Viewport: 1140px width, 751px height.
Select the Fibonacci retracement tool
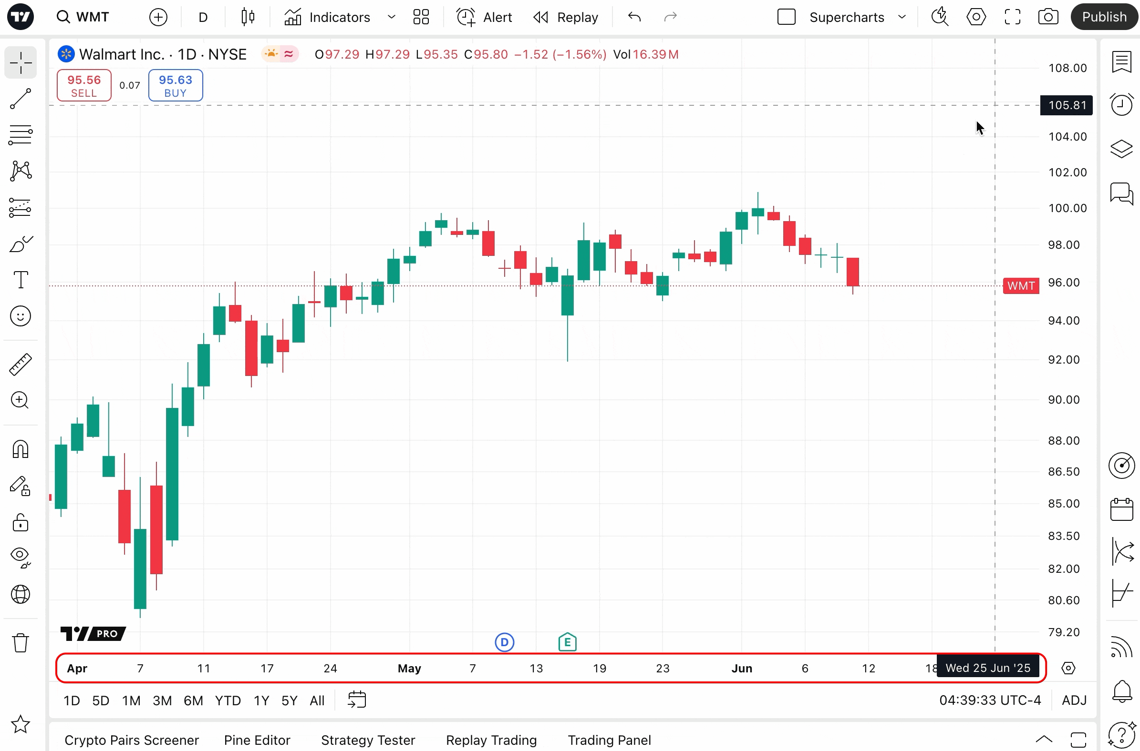pos(21,135)
